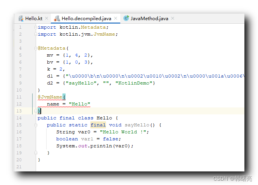258x185 pixels.
Task: Click the "sayHello" string in d2
Action: [81, 83]
